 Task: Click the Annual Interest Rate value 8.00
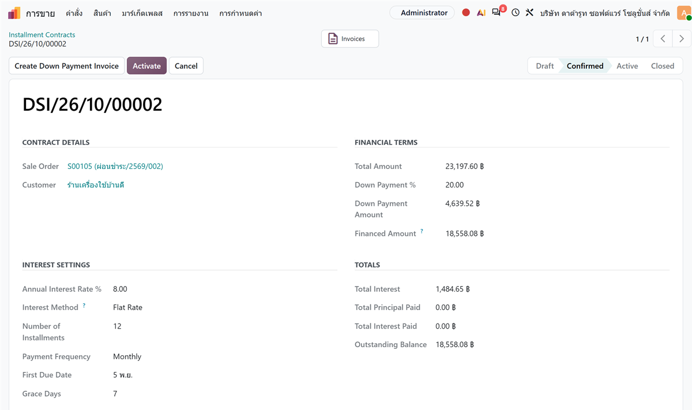coord(120,289)
